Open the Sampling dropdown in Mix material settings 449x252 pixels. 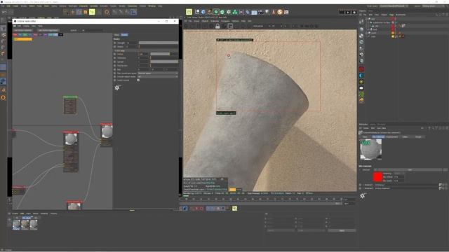(x=400, y=174)
